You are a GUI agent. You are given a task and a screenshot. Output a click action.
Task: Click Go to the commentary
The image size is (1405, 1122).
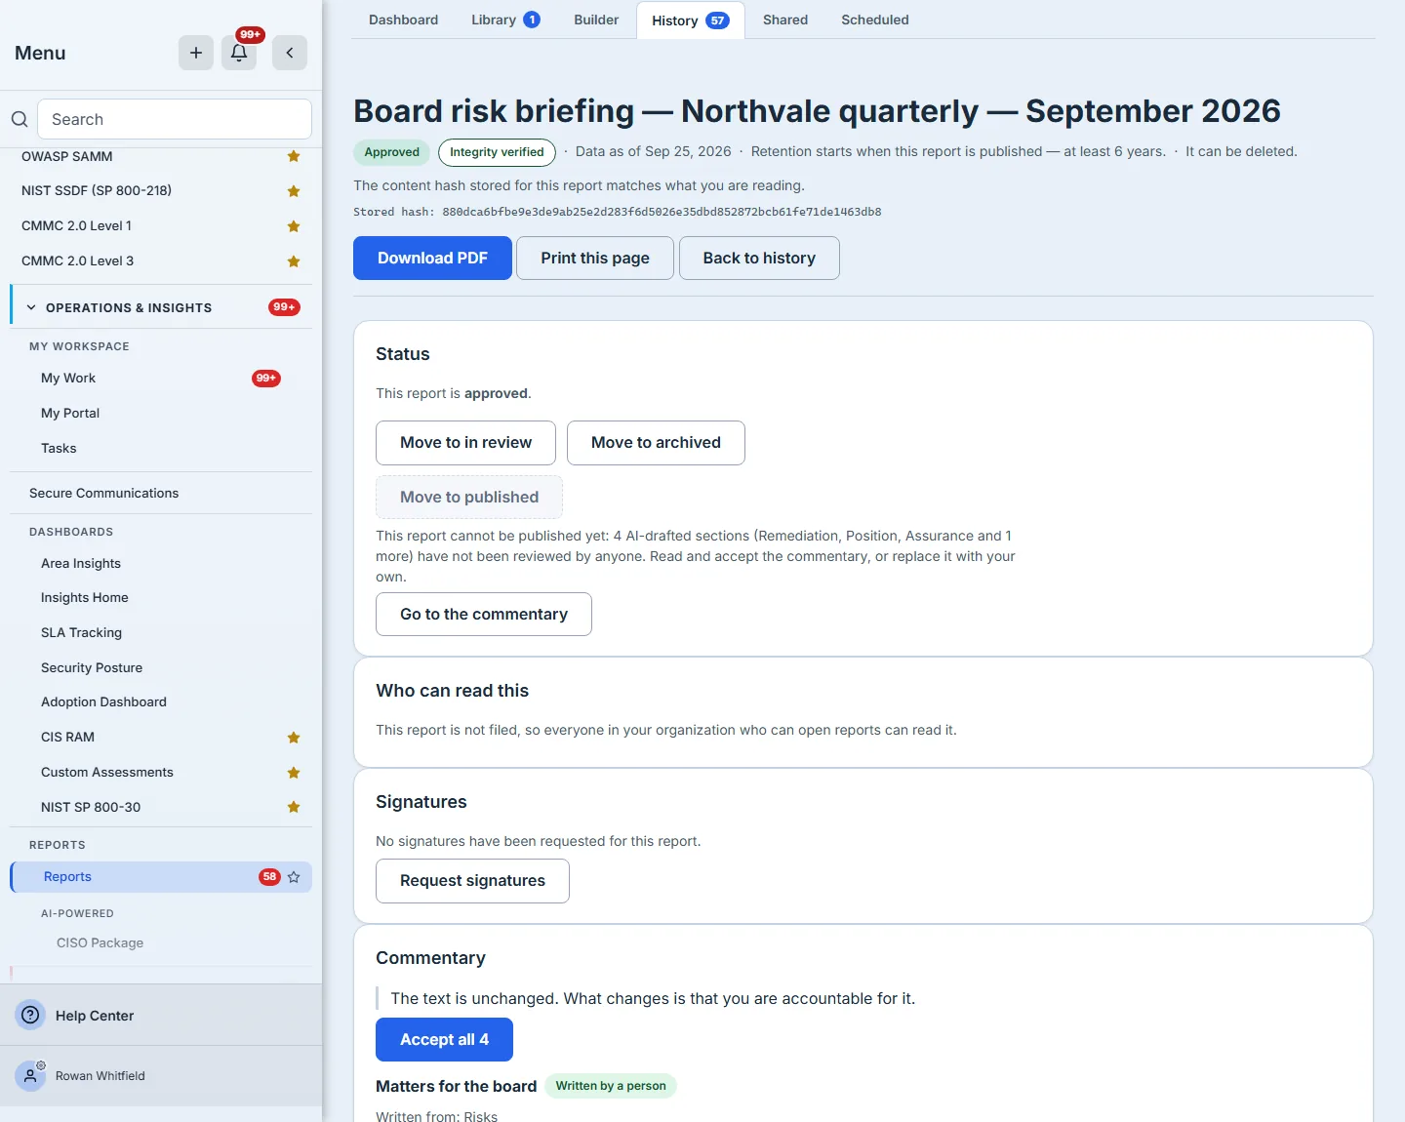pyautogui.click(x=484, y=615)
